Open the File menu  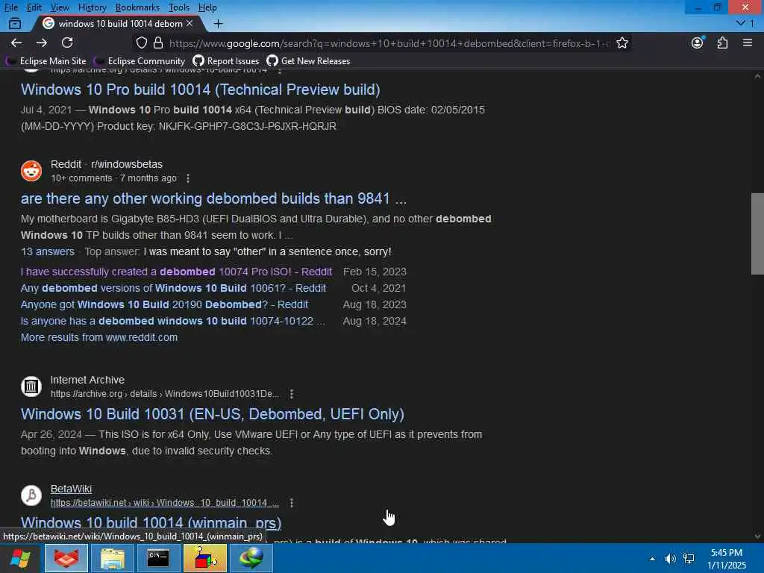[10, 7]
